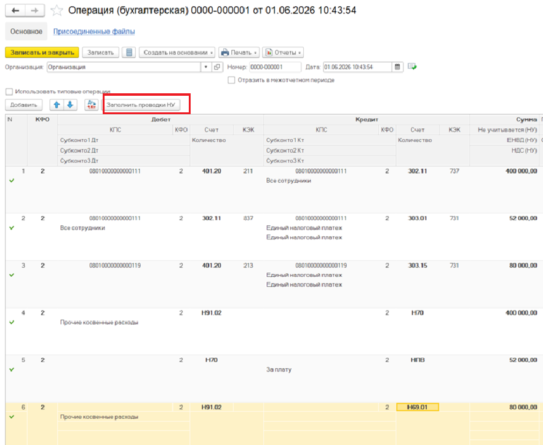Click the 52 000,00 sum in row 2
Image resolution: width=543 pixels, height=445 pixels.
pos(523,219)
